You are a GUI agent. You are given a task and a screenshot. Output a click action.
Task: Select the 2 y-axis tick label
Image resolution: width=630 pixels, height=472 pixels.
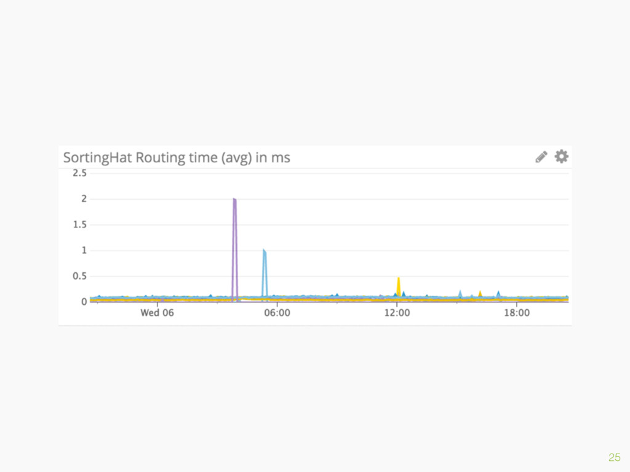point(84,199)
